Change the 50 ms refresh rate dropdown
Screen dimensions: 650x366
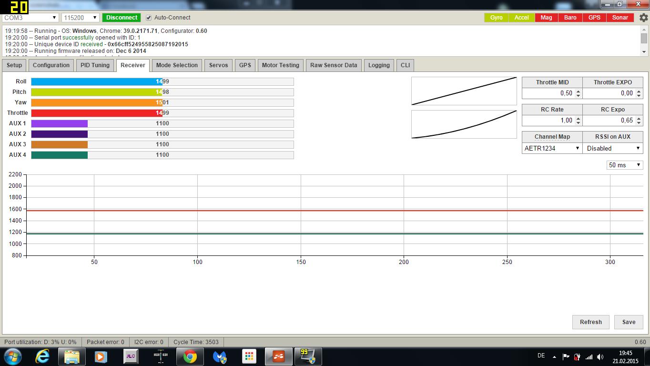point(624,165)
